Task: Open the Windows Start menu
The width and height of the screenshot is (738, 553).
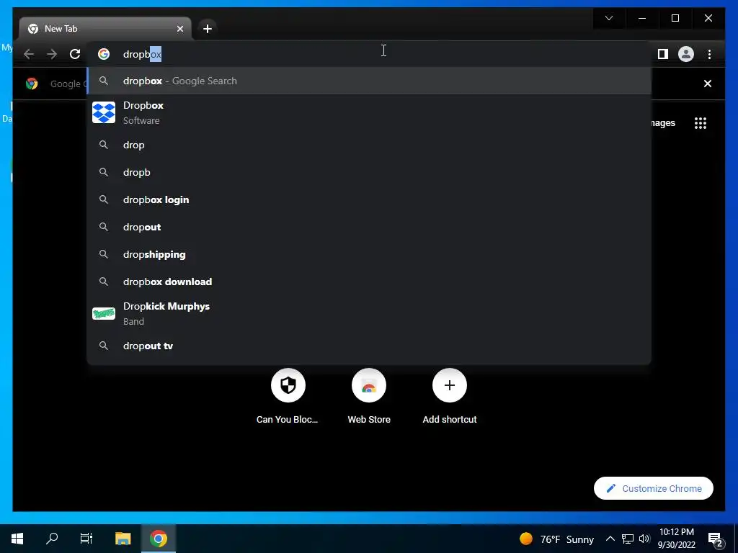Action: [17, 539]
